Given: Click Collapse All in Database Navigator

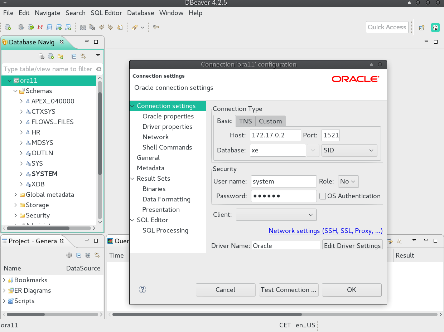Looking at the screenshot, I should [x=74, y=56].
